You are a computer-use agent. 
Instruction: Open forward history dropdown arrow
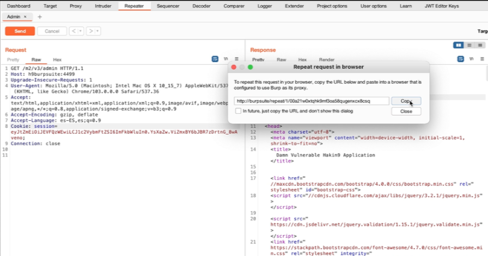97,31
